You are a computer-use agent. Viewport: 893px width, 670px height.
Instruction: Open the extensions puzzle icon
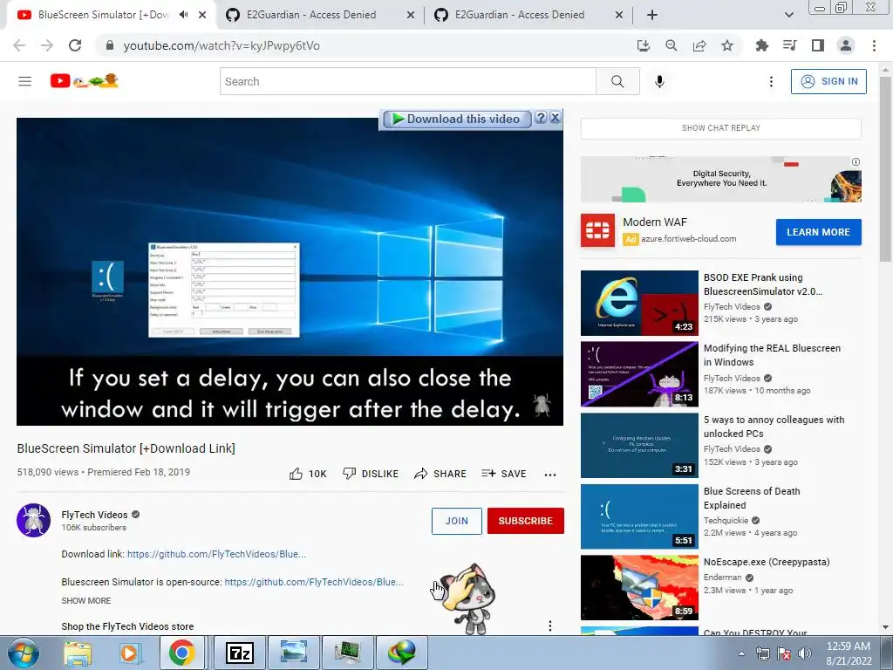(x=761, y=45)
